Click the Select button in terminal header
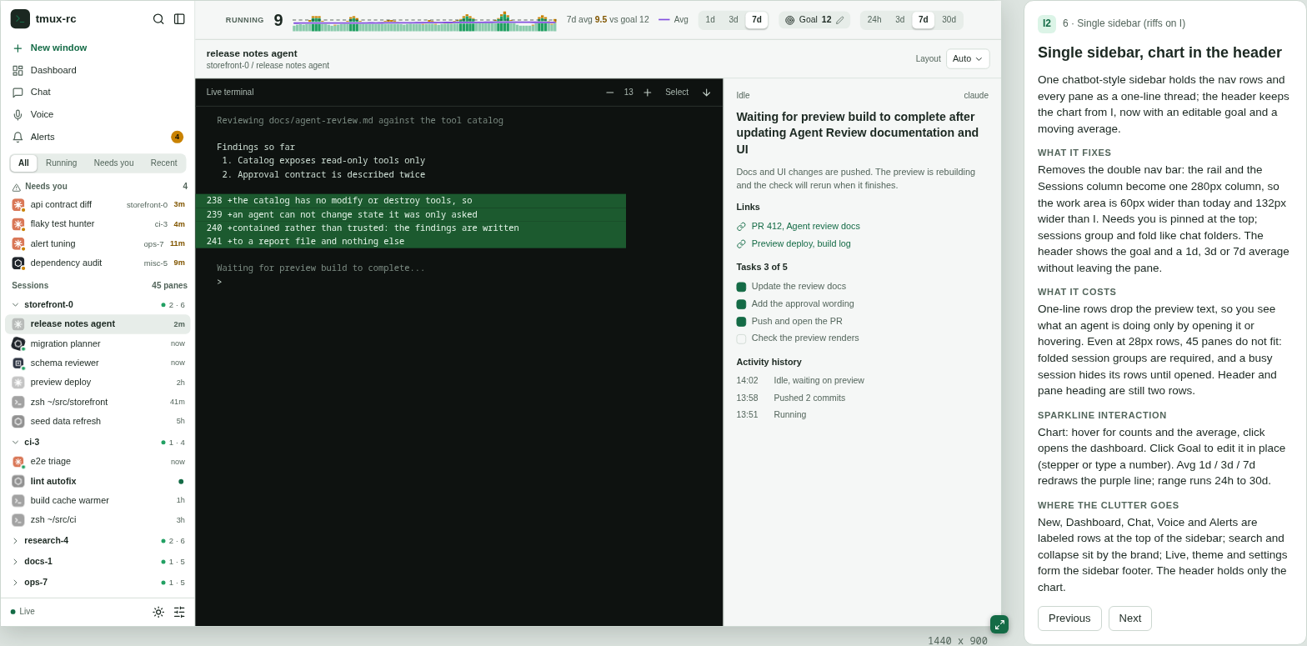Screen dimensions: 1307x646 pos(677,93)
